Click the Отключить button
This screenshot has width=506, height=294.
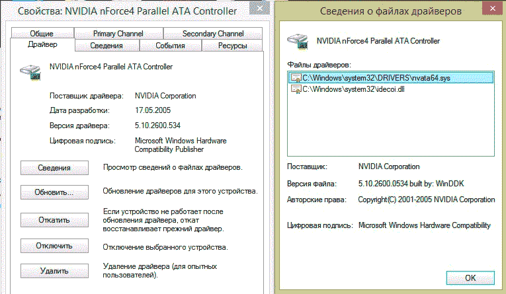tap(54, 246)
